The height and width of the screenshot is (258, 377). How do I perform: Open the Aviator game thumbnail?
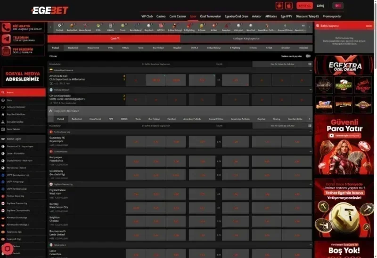tap(362, 85)
